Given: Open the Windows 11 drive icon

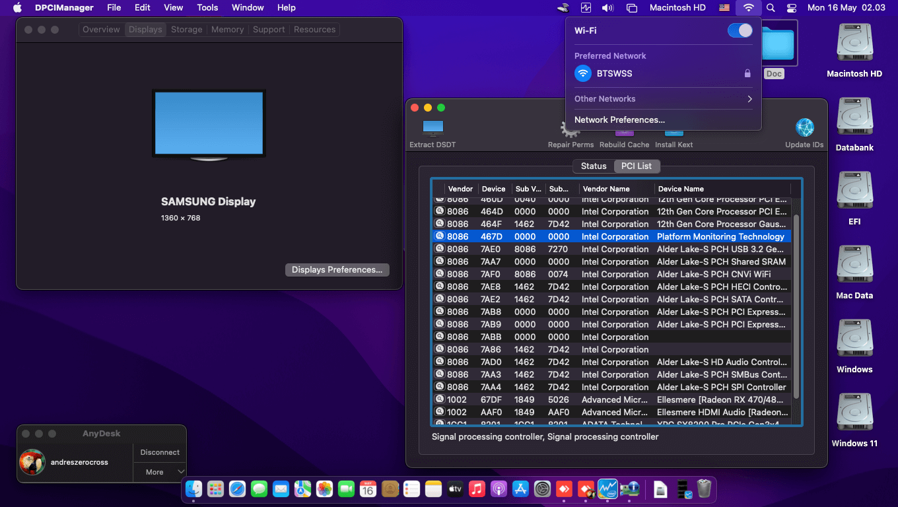Looking at the screenshot, I should click(854, 415).
